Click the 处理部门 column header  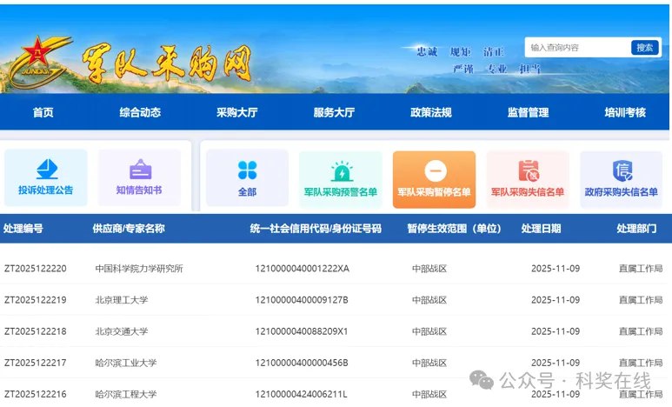tap(636, 228)
